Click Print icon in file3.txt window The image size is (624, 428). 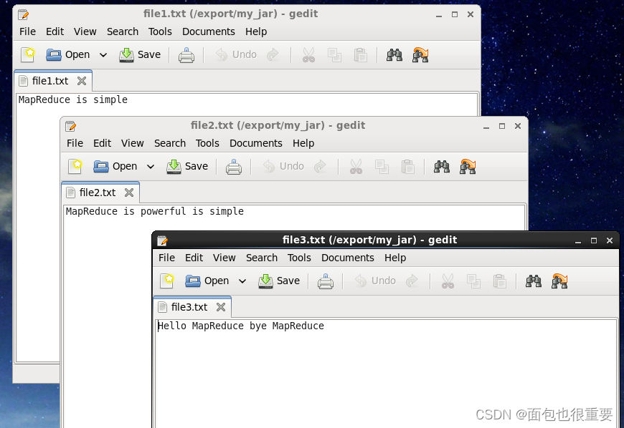coord(326,281)
